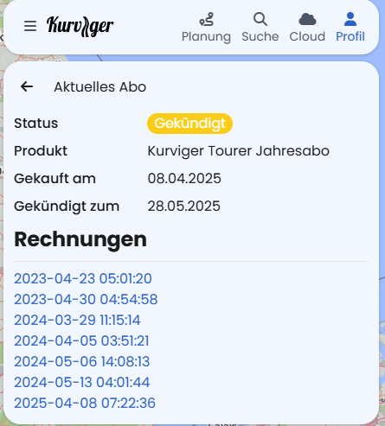
Task: Click the Kurviger logo
Action: 80,26
